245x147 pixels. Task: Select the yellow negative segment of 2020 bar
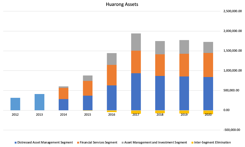coord(208,112)
